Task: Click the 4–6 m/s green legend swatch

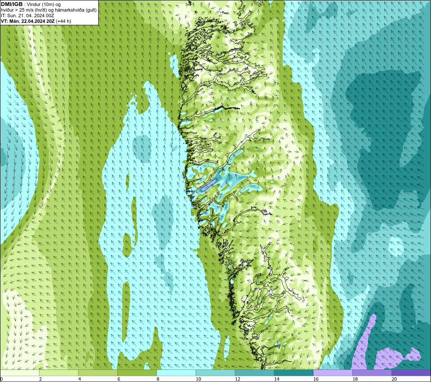Action: pyautogui.click(x=98, y=373)
